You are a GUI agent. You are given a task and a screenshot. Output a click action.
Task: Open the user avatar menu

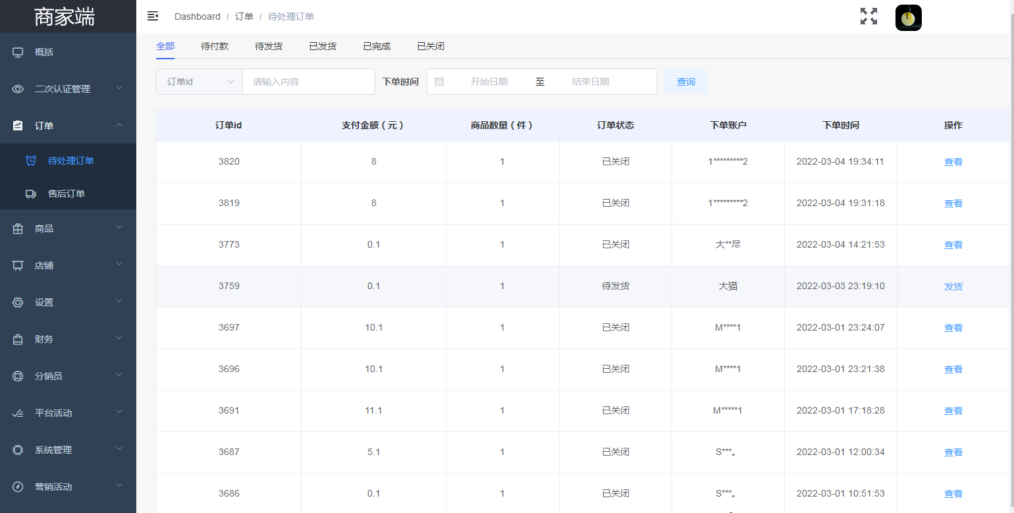click(x=908, y=18)
